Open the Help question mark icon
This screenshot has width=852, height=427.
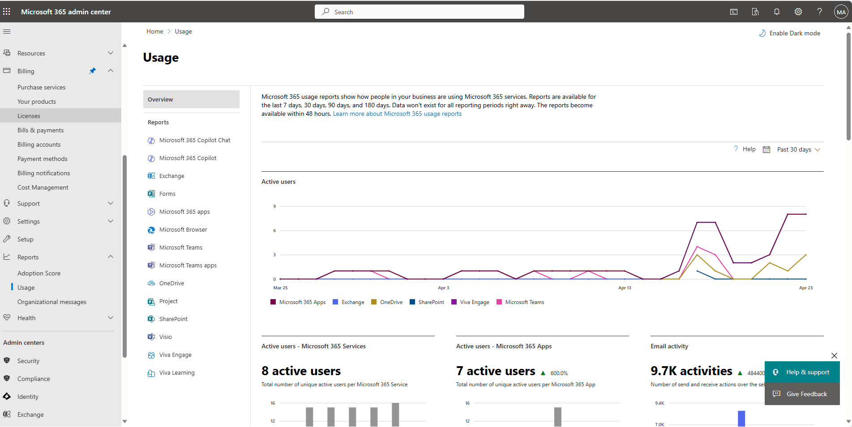click(820, 12)
